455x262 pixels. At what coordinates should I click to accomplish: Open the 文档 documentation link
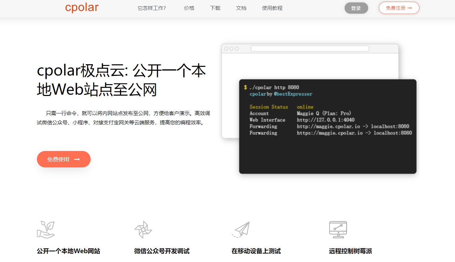coord(241,8)
